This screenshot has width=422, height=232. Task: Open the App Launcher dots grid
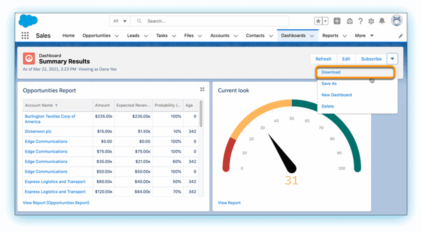[x=25, y=35]
